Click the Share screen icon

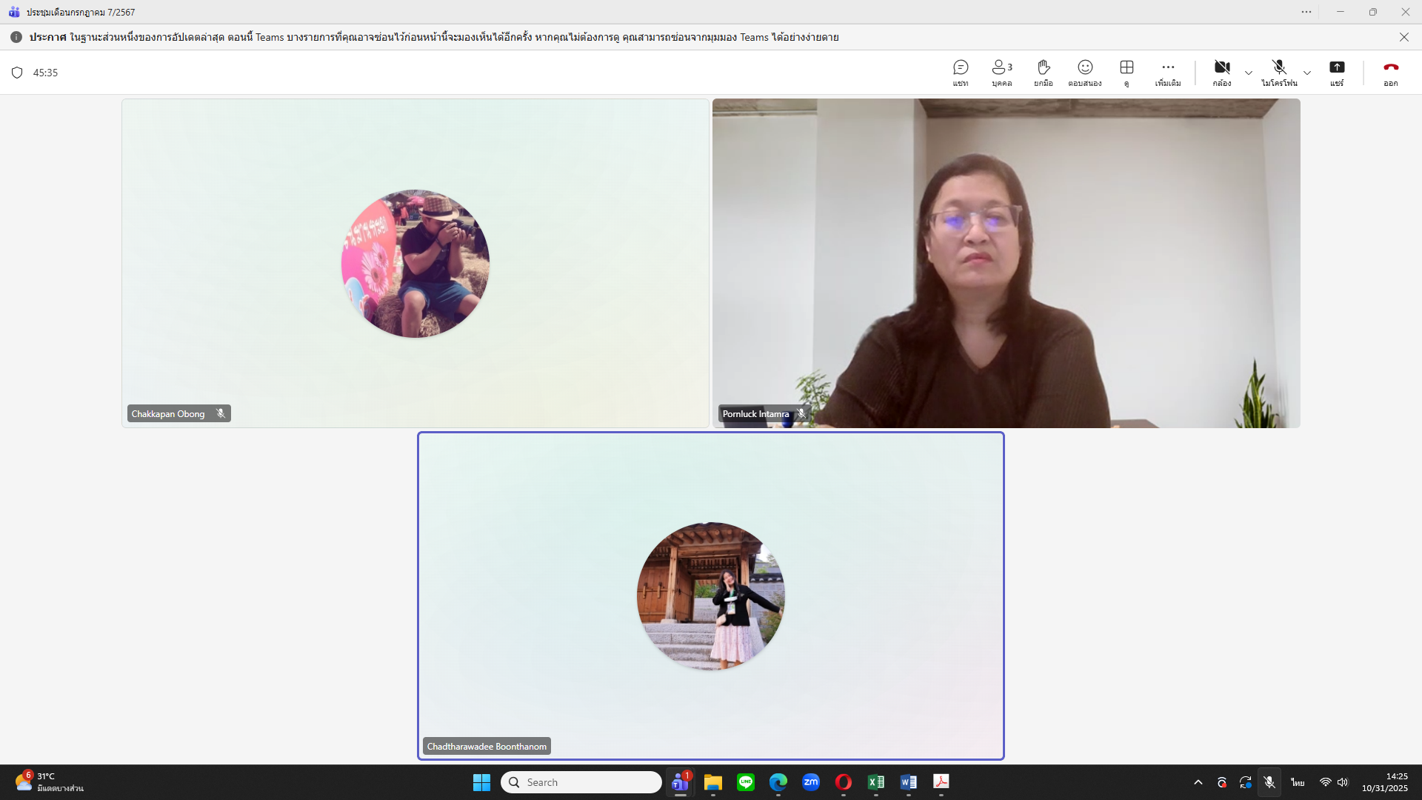1337,72
